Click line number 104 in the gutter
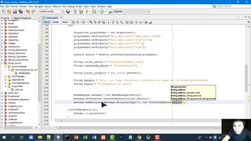This screenshot has width=251, height=141. 46,102
